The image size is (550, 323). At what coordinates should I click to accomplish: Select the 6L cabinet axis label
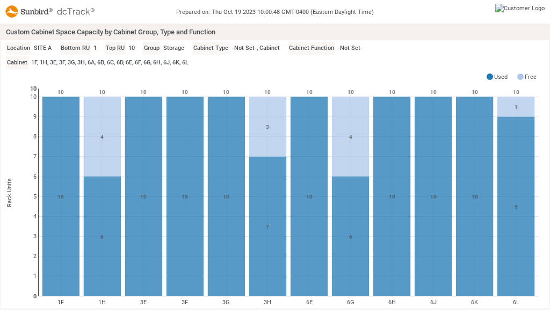(516, 302)
